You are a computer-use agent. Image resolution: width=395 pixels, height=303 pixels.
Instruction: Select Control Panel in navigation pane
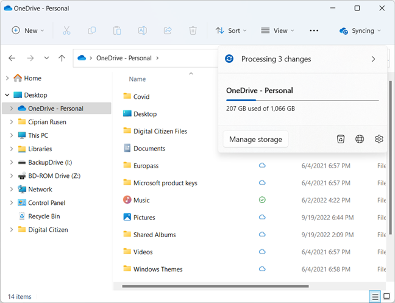pos(46,203)
